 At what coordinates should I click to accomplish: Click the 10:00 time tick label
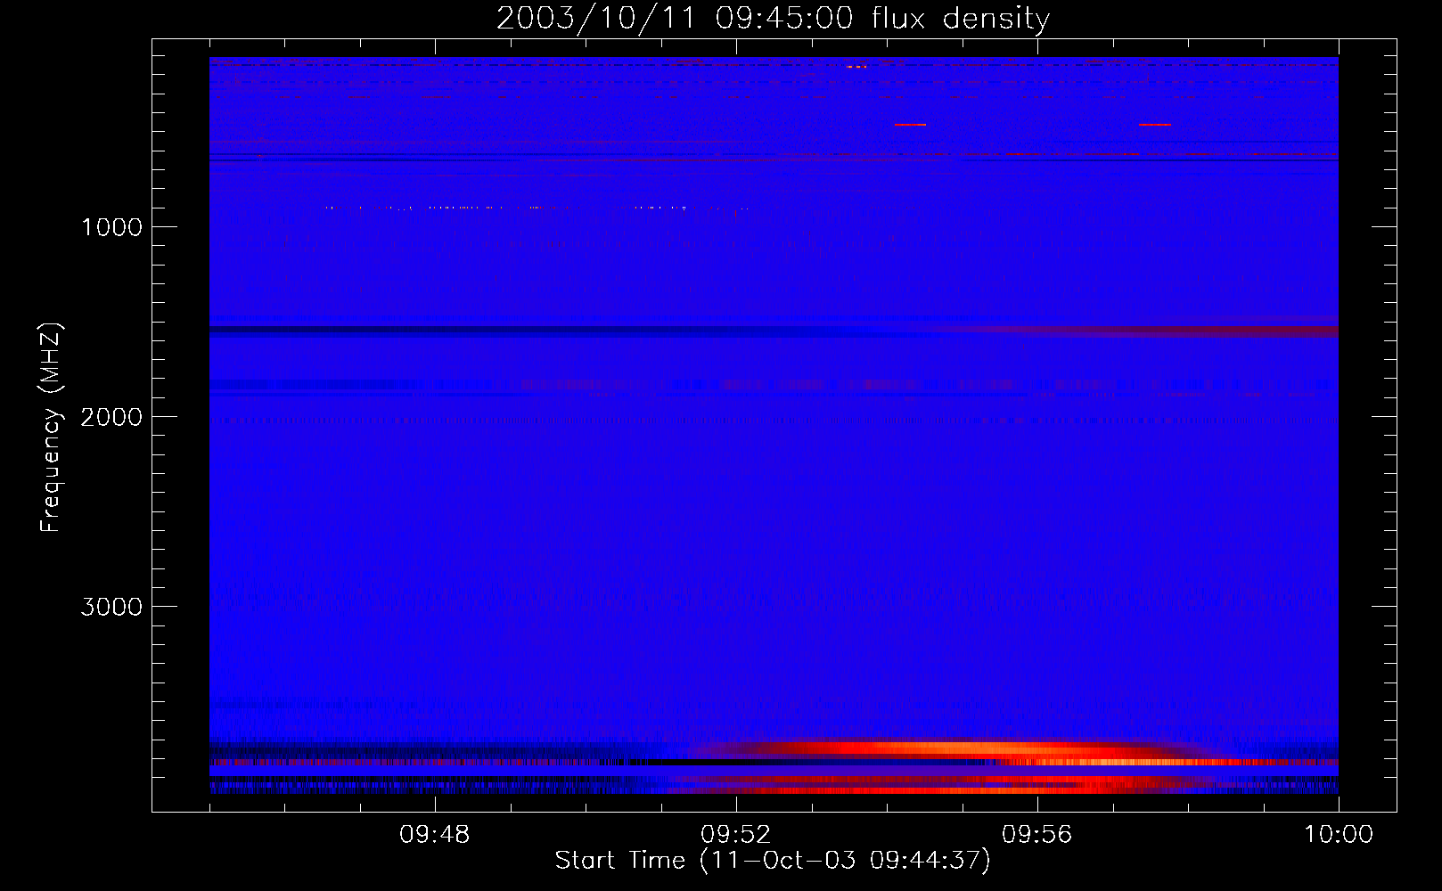click(x=1339, y=835)
